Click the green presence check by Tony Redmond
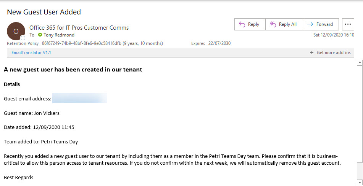The image size is (363, 186). tap(40, 35)
